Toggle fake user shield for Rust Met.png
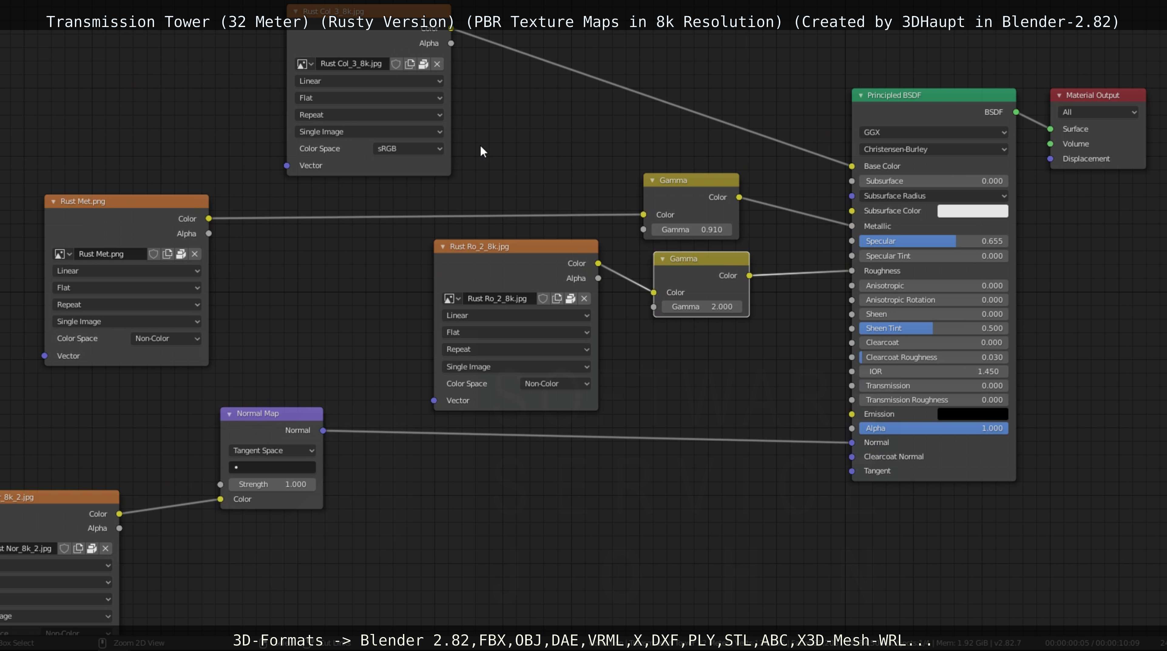1167x651 pixels. click(x=154, y=254)
